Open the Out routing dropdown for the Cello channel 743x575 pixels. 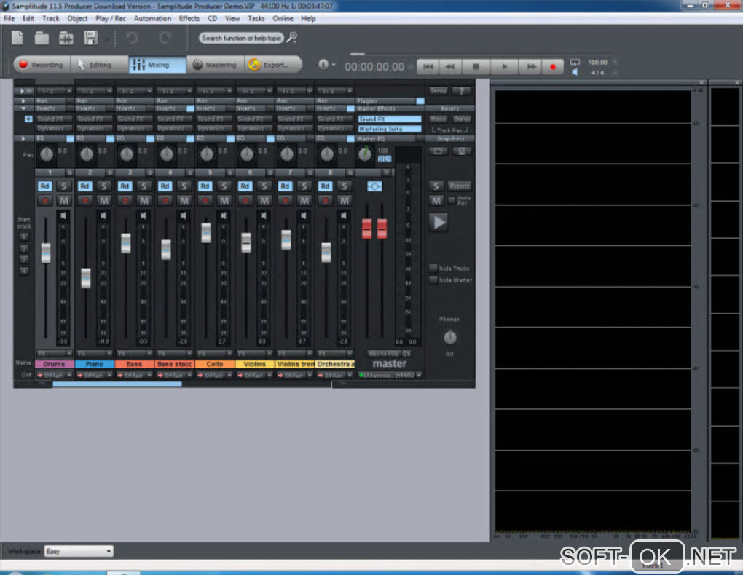pos(215,375)
